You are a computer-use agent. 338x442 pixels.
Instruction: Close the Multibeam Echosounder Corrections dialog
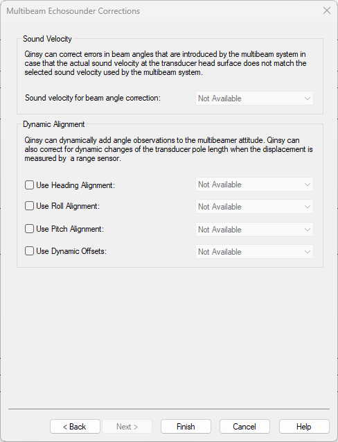tap(327, 10)
